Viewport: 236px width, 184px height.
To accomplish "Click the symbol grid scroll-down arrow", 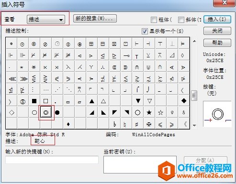I will click(x=194, y=126).
